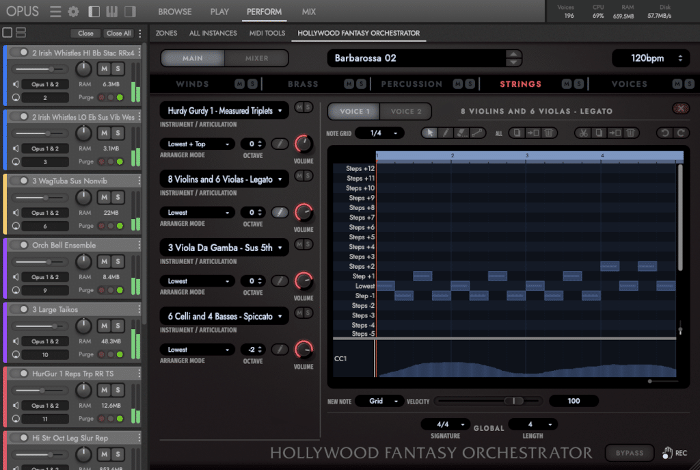Open 6 Celli and 4 Basses instrument dropdown
Image resolution: width=700 pixels, height=470 pixels.
(x=224, y=316)
